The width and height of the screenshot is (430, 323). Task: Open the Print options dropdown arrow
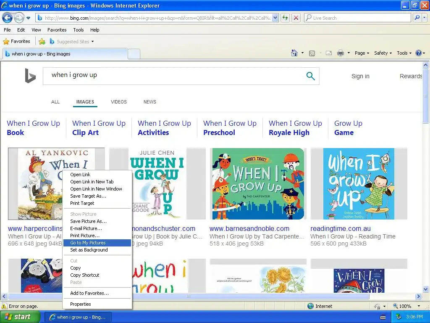[349, 53]
